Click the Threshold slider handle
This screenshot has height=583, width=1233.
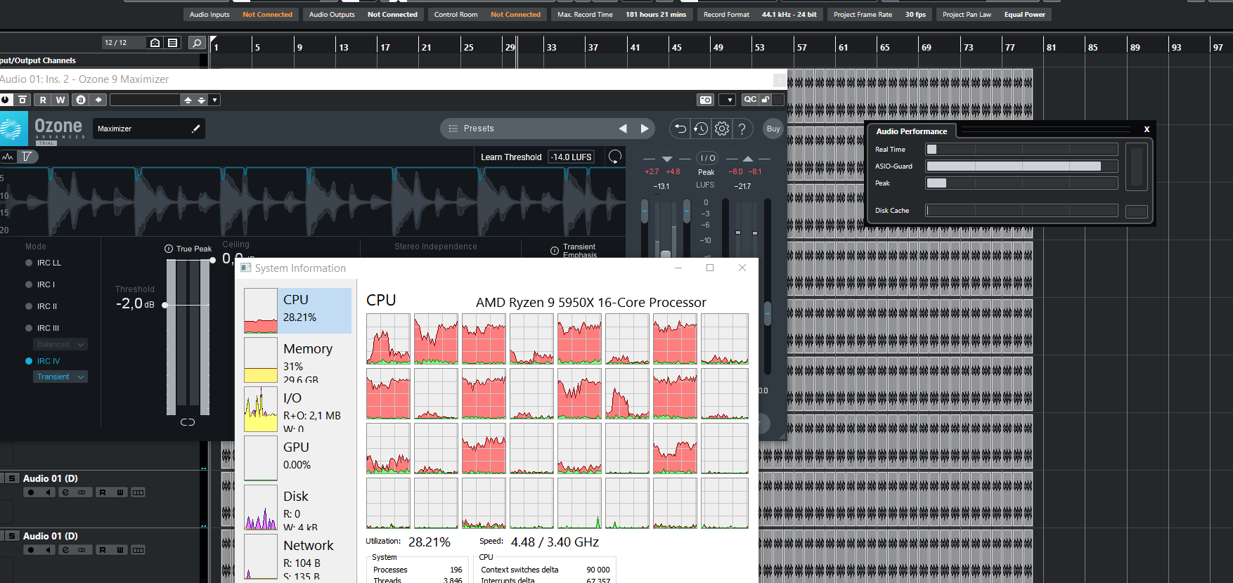click(x=165, y=305)
